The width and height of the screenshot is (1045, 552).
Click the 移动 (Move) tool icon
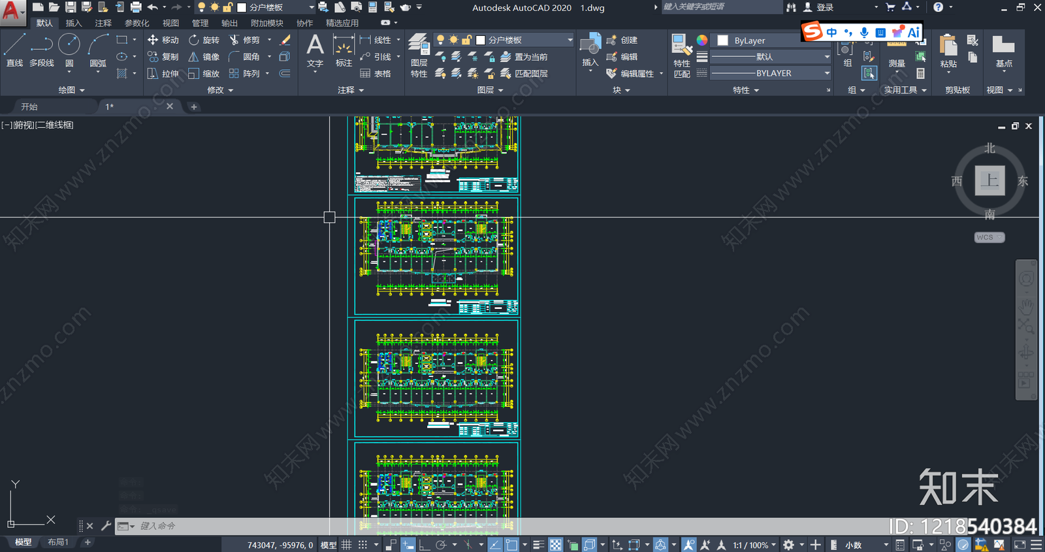[x=153, y=40]
